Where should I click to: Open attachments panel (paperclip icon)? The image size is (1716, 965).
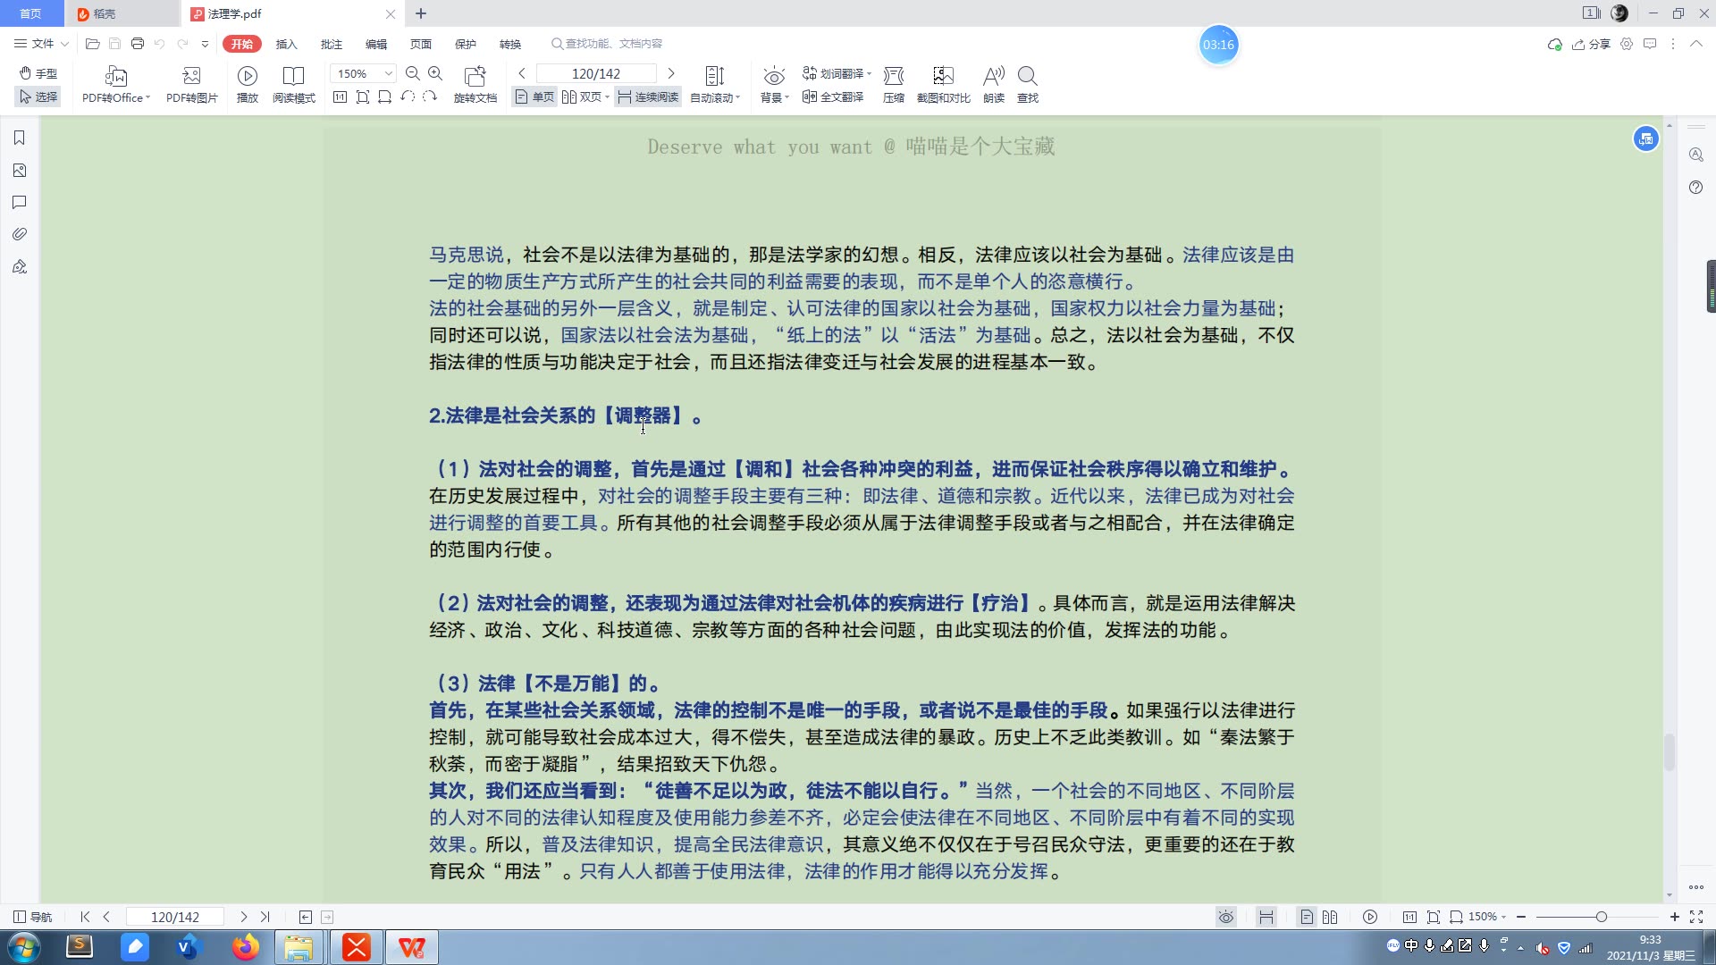click(19, 234)
